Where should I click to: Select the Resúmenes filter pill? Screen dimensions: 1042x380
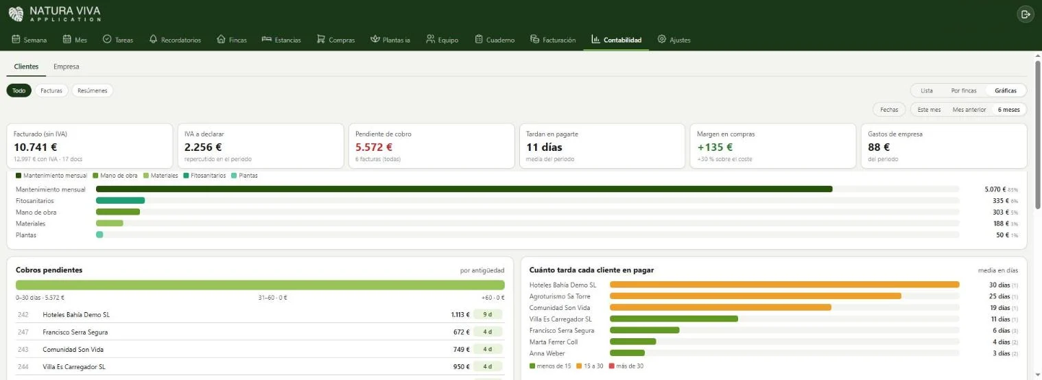pyautogui.click(x=92, y=91)
